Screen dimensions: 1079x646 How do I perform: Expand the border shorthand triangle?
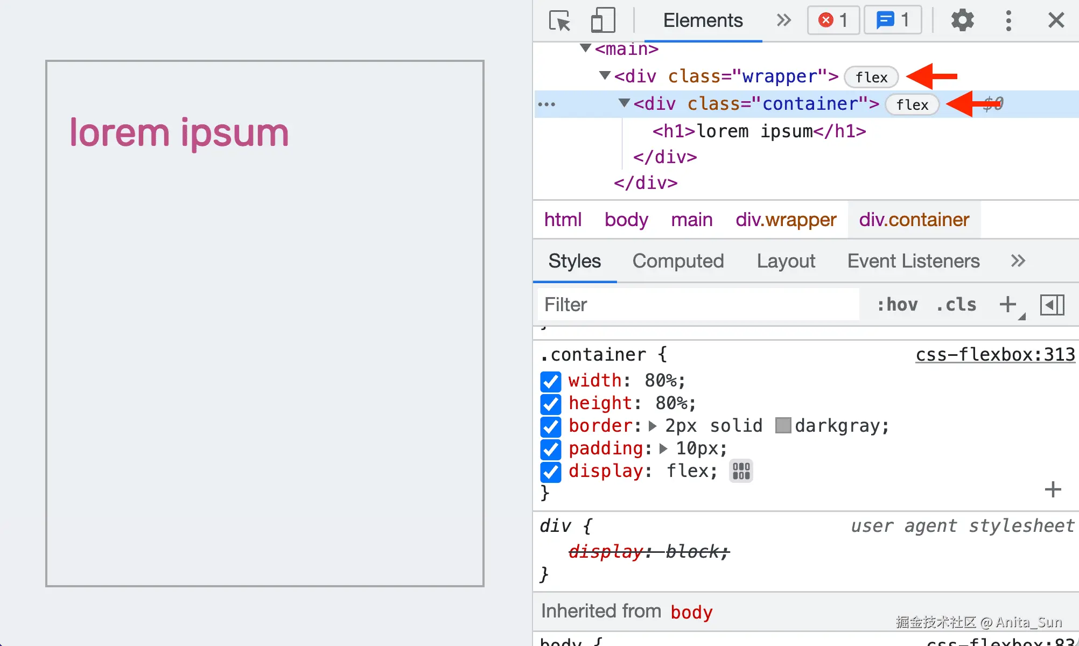click(x=653, y=426)
